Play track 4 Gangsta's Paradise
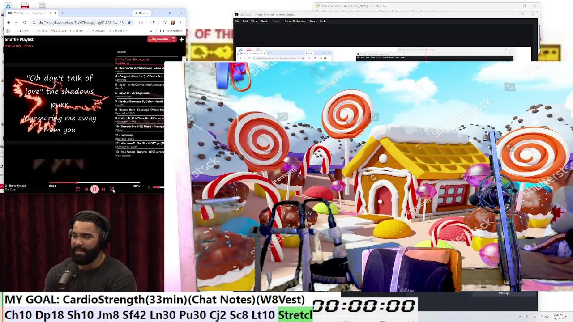The height and width of the screenshot is (322, 573). click(x=140, y=77)
